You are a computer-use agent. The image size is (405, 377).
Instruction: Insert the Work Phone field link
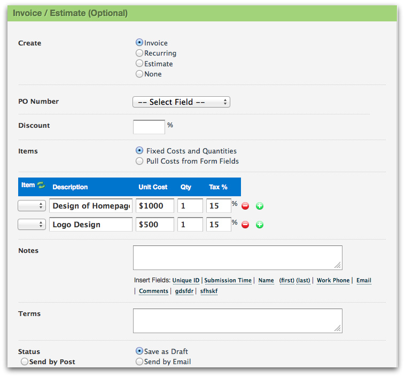(x=333, y=280)
